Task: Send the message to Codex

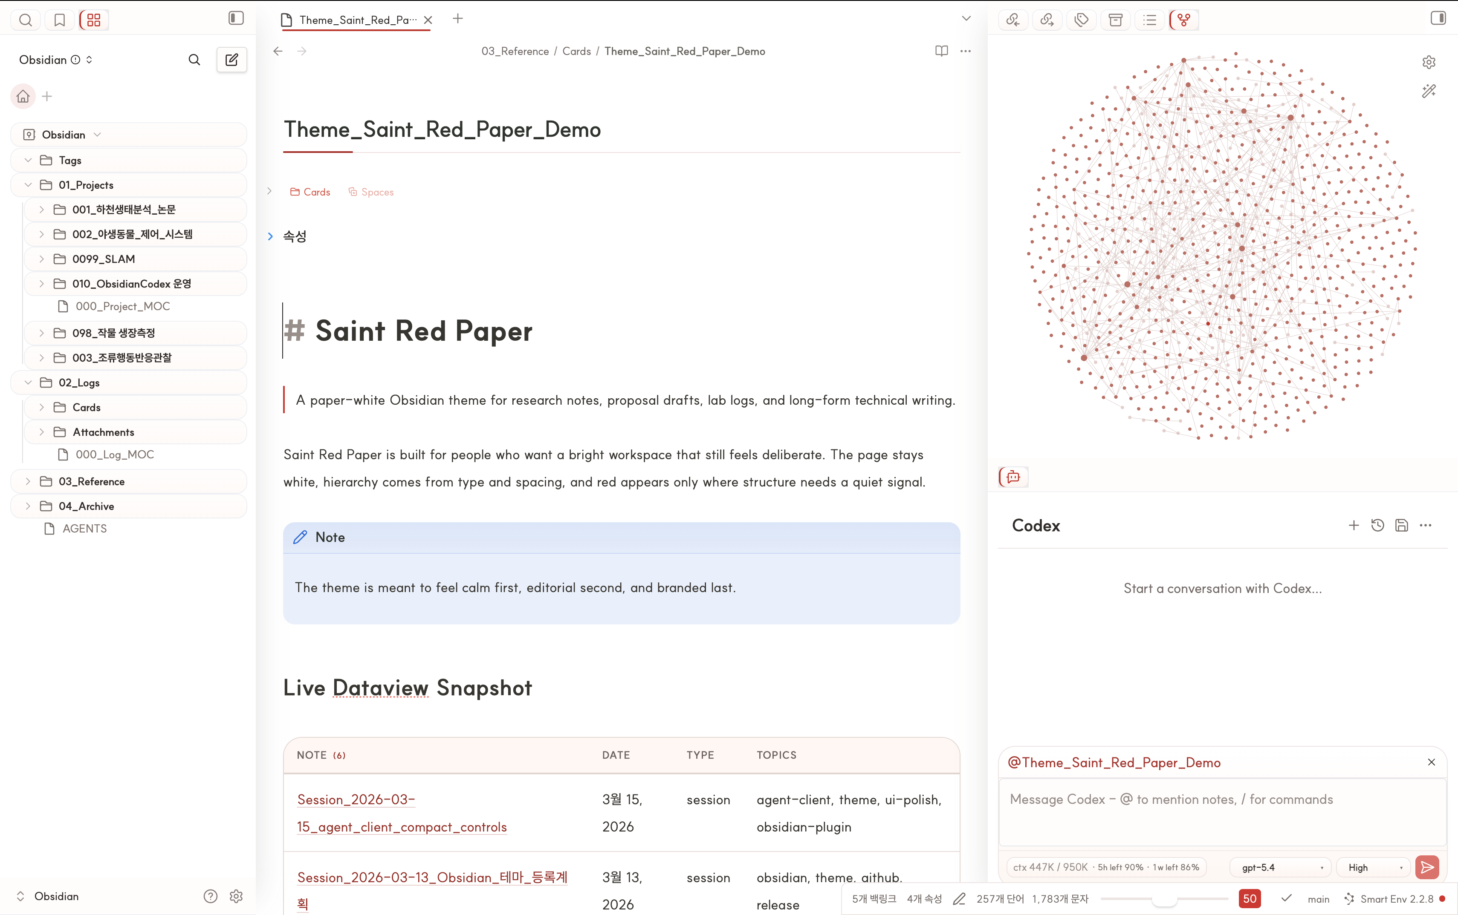Action: point(1427,867)
